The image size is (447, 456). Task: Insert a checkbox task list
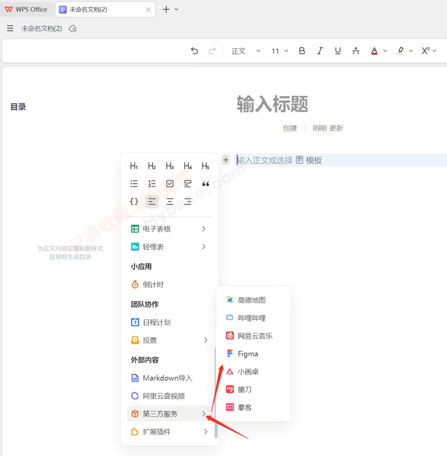170,184
